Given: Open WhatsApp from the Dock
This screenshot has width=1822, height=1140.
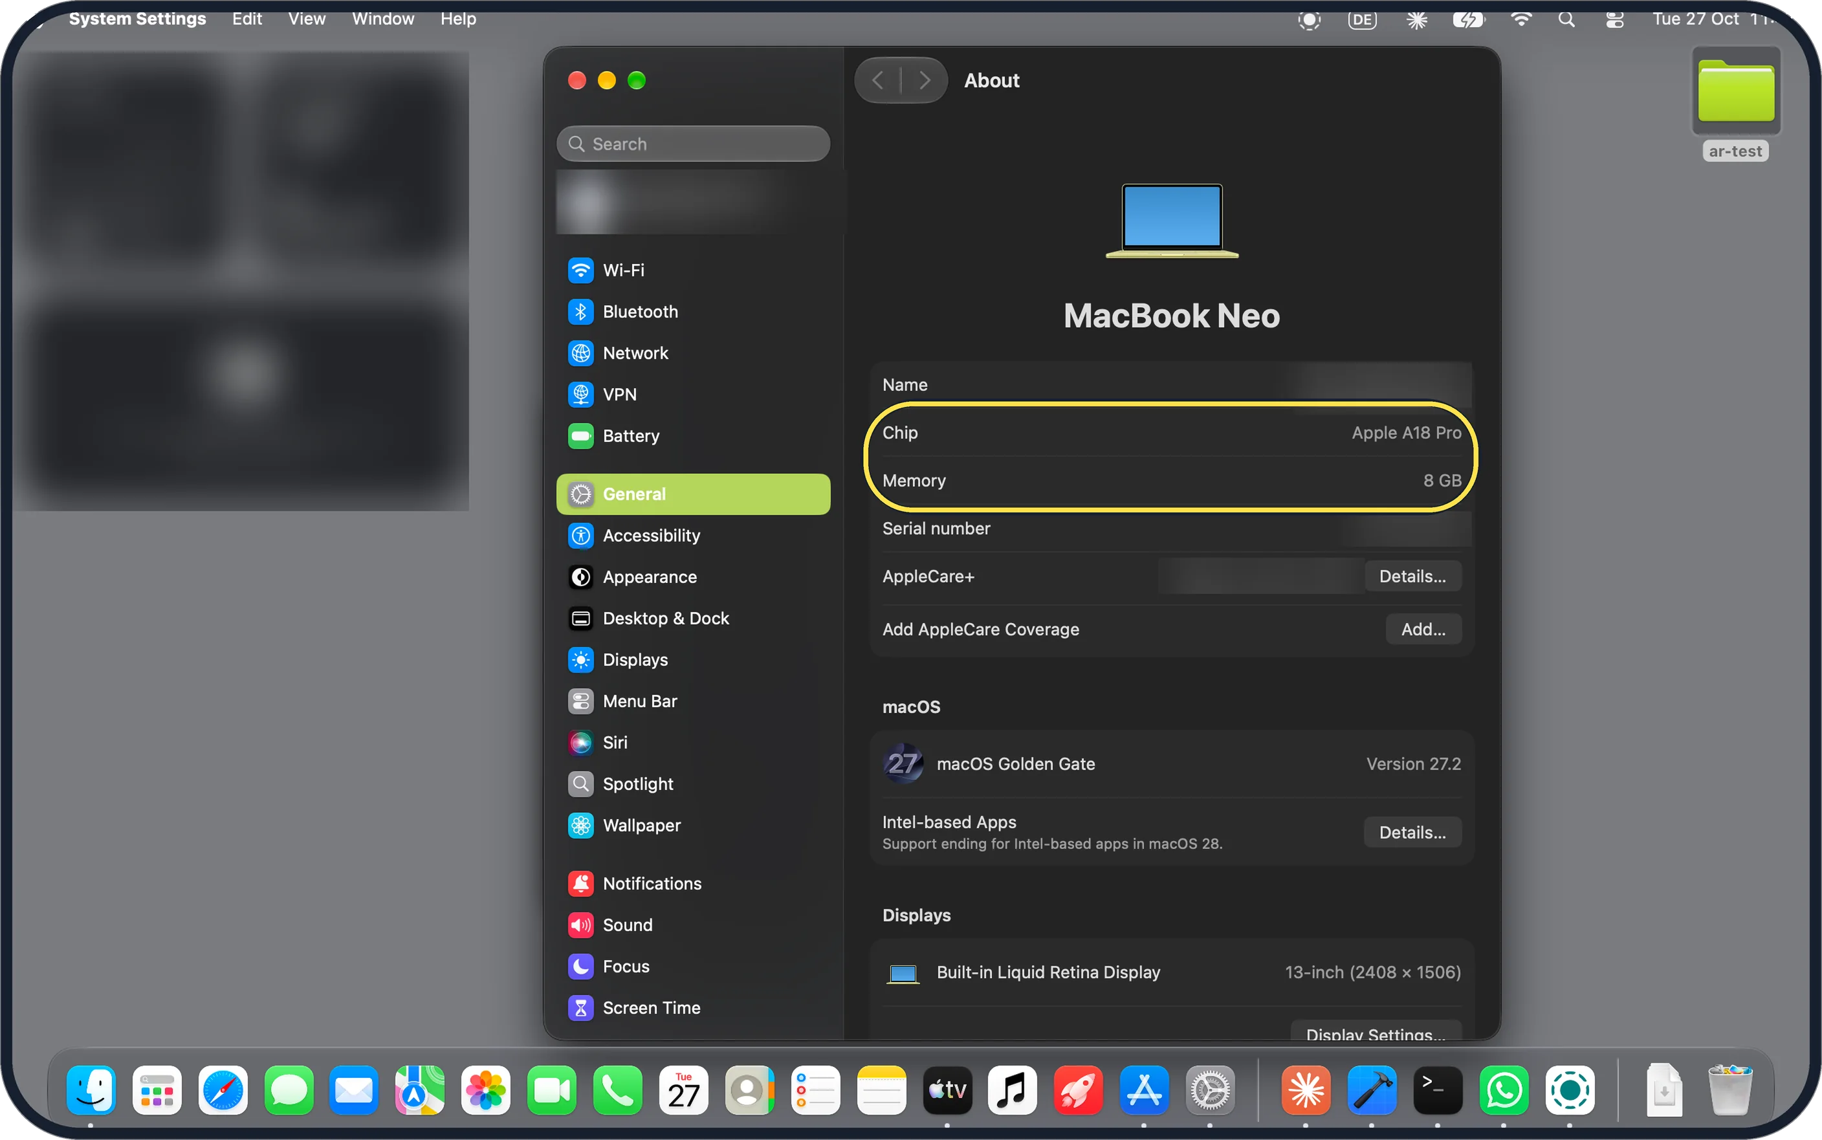Looking at the screenshot, I should tap(1504, 1090).
